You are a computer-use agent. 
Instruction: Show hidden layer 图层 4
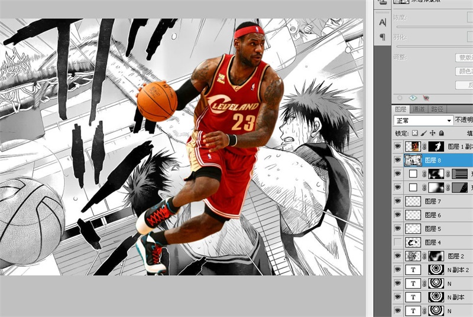[x=398, y=242]
